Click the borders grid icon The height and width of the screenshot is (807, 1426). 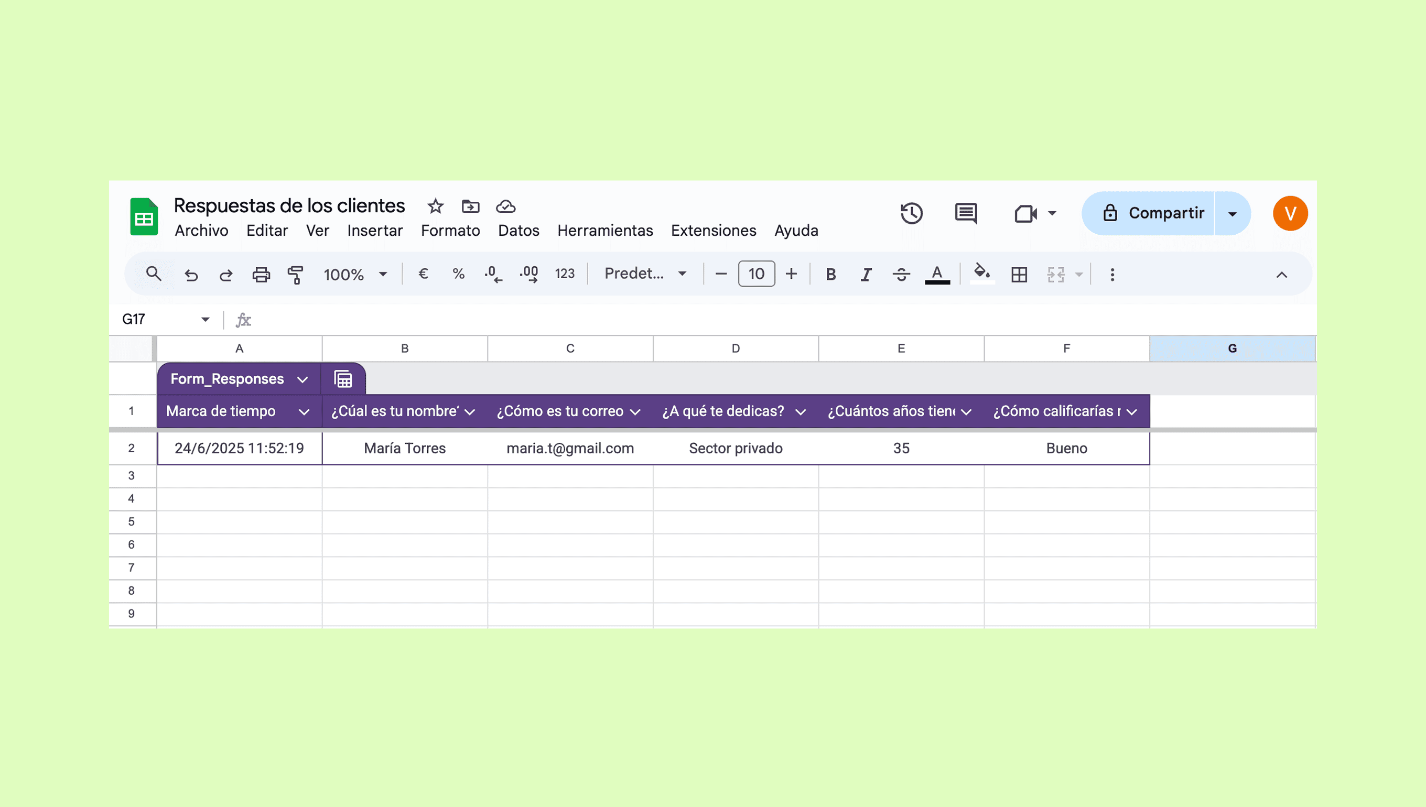(1019, 275)
